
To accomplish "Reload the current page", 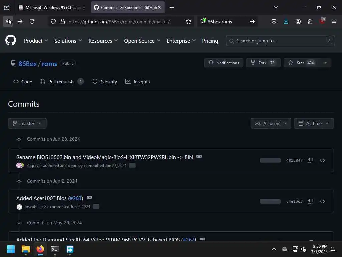I will click(x=32, y=21).
